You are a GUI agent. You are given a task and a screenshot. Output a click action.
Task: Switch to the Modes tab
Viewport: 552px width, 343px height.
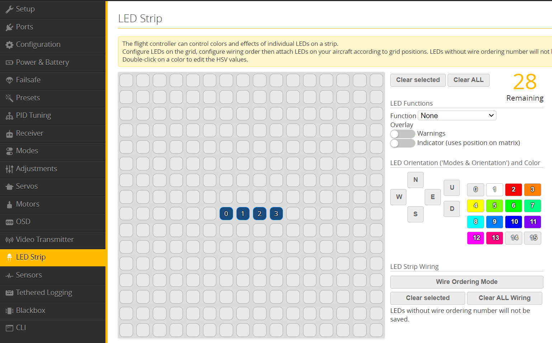(x=27, y=151)
